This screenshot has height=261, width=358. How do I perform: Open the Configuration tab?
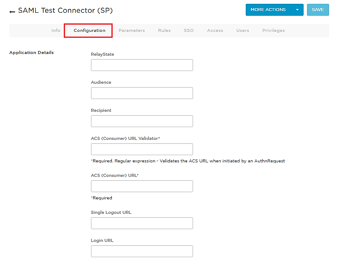[x=88, y=31]
